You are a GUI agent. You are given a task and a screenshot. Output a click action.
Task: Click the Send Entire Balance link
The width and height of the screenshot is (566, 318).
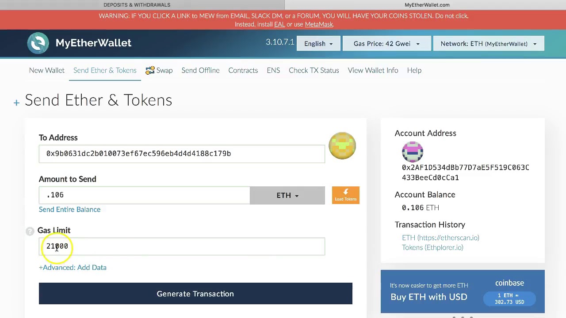(x=69, y=210)
